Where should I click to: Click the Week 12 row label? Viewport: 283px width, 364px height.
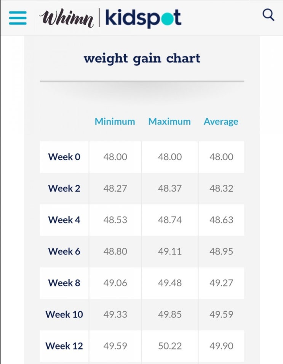tap(64, 346)
